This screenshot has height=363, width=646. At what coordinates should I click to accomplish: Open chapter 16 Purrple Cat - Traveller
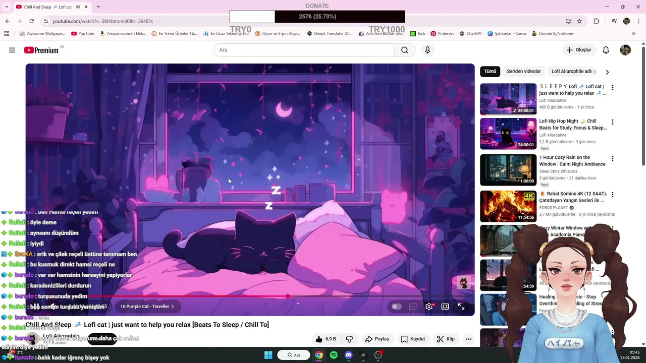(147, 307)
